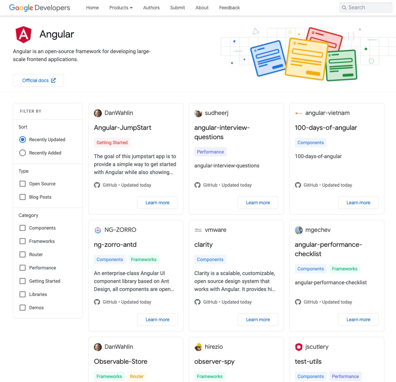Click the GitHub icon on Angular-JumpStart card
The width and height of the screenshot is (396, 382).
tap(97, 185)
